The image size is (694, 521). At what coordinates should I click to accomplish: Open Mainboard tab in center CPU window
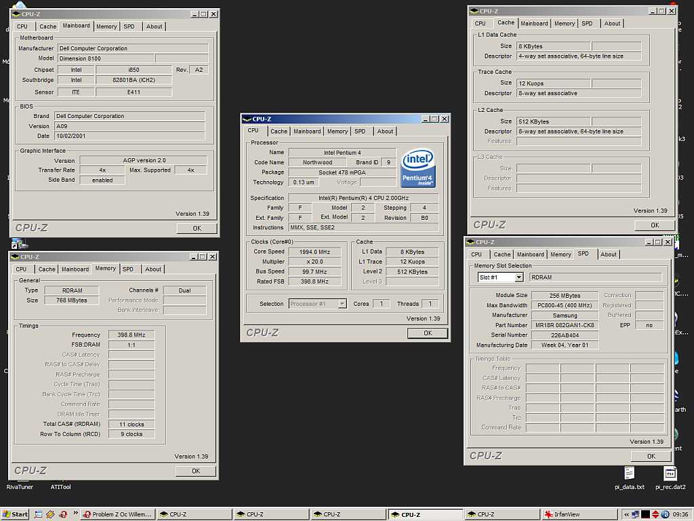pyautogui.click(x=307, y=132)
